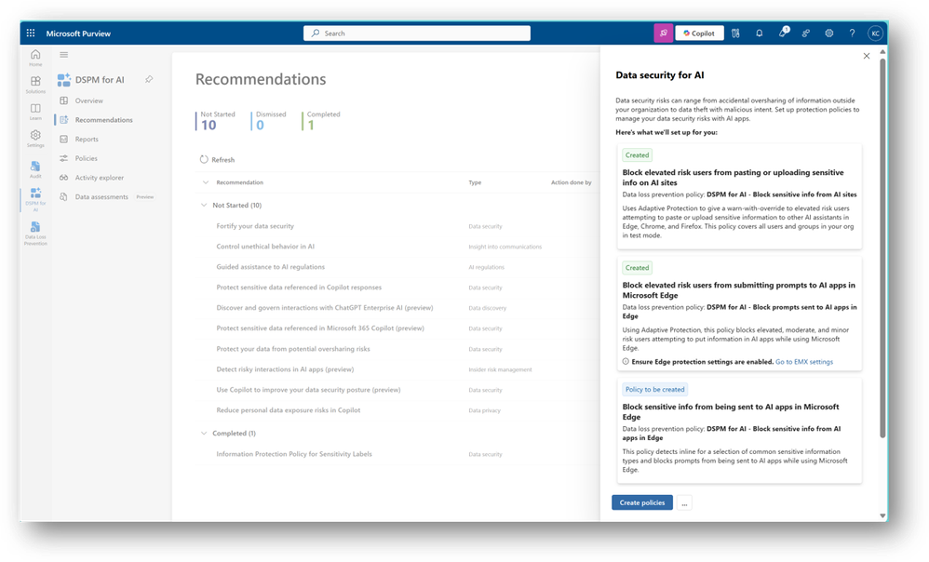Open the KC account avatar
This screenshot has height=562, width=929.
[875, 33]
